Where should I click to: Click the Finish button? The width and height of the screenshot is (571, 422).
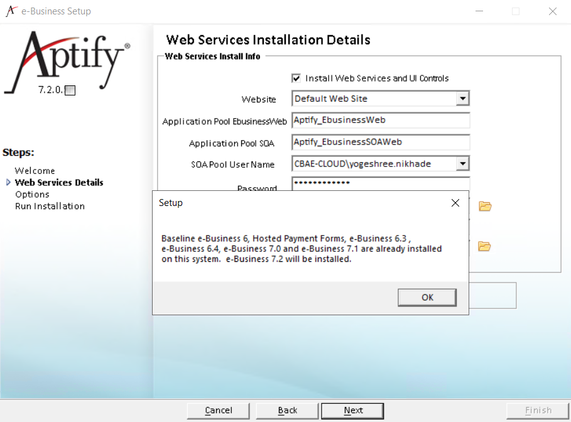538,411
